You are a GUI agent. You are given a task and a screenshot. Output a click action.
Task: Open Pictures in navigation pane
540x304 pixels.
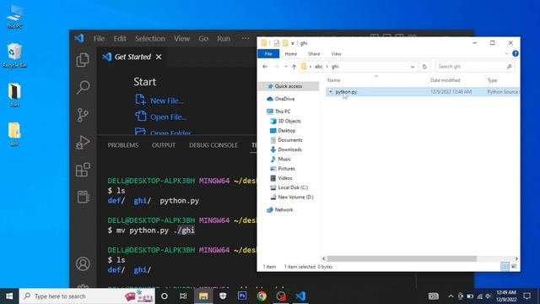[286, 169]
